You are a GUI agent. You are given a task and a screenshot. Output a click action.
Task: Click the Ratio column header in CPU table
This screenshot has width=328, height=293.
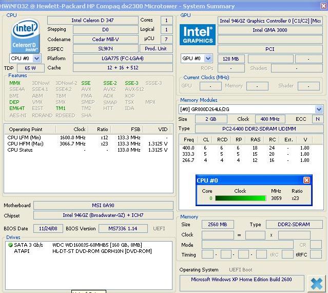tap(100, 130)
